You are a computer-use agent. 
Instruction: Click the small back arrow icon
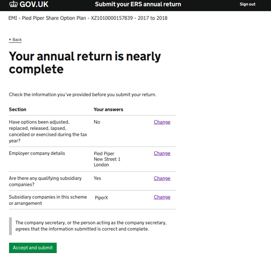point(10,40)
